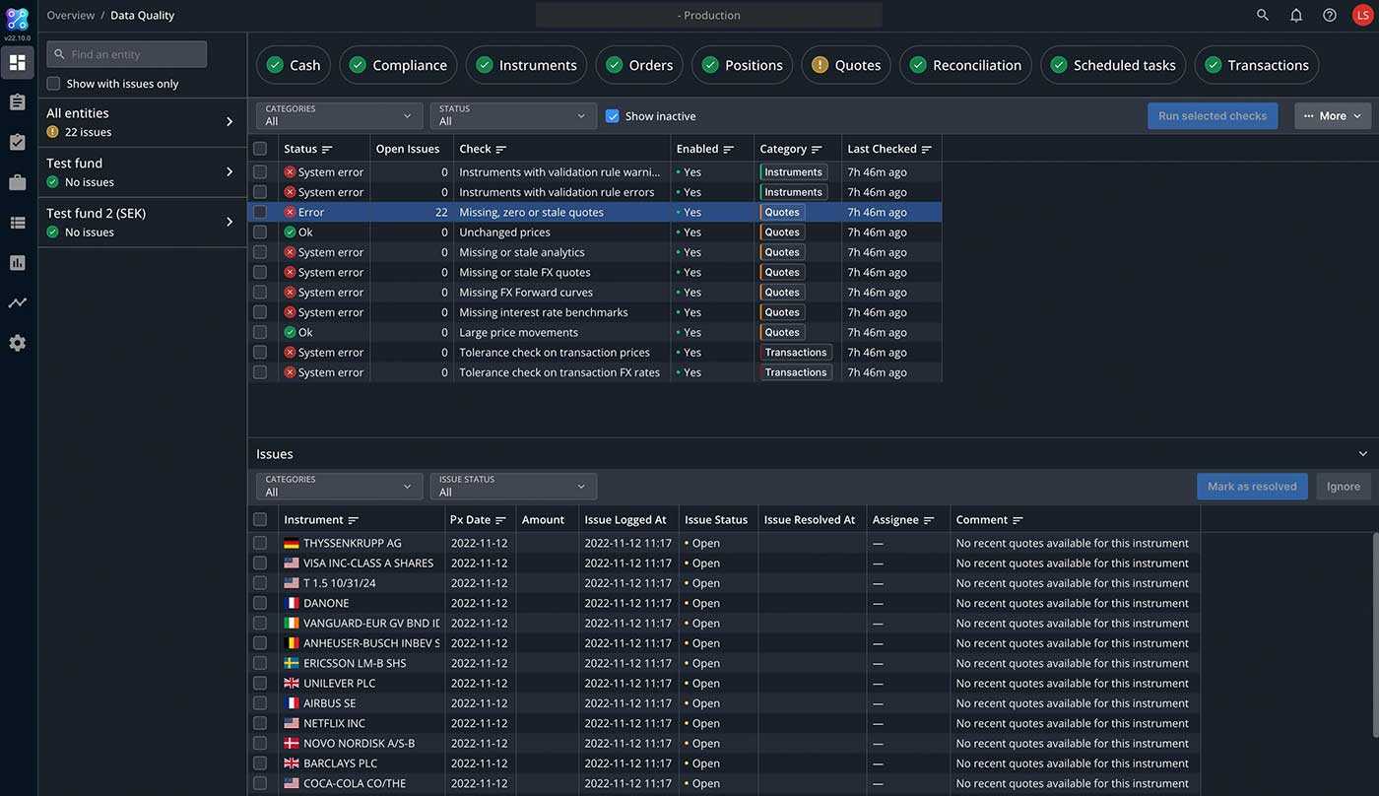1379x796 pixels.
Task: Open the dashboard panel in the left sidebar
Action: tap(17, 61)
